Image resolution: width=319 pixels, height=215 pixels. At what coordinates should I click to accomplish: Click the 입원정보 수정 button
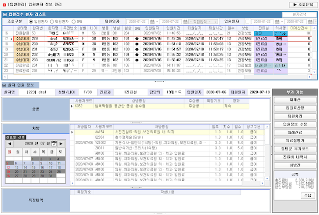tap(295, 124)
